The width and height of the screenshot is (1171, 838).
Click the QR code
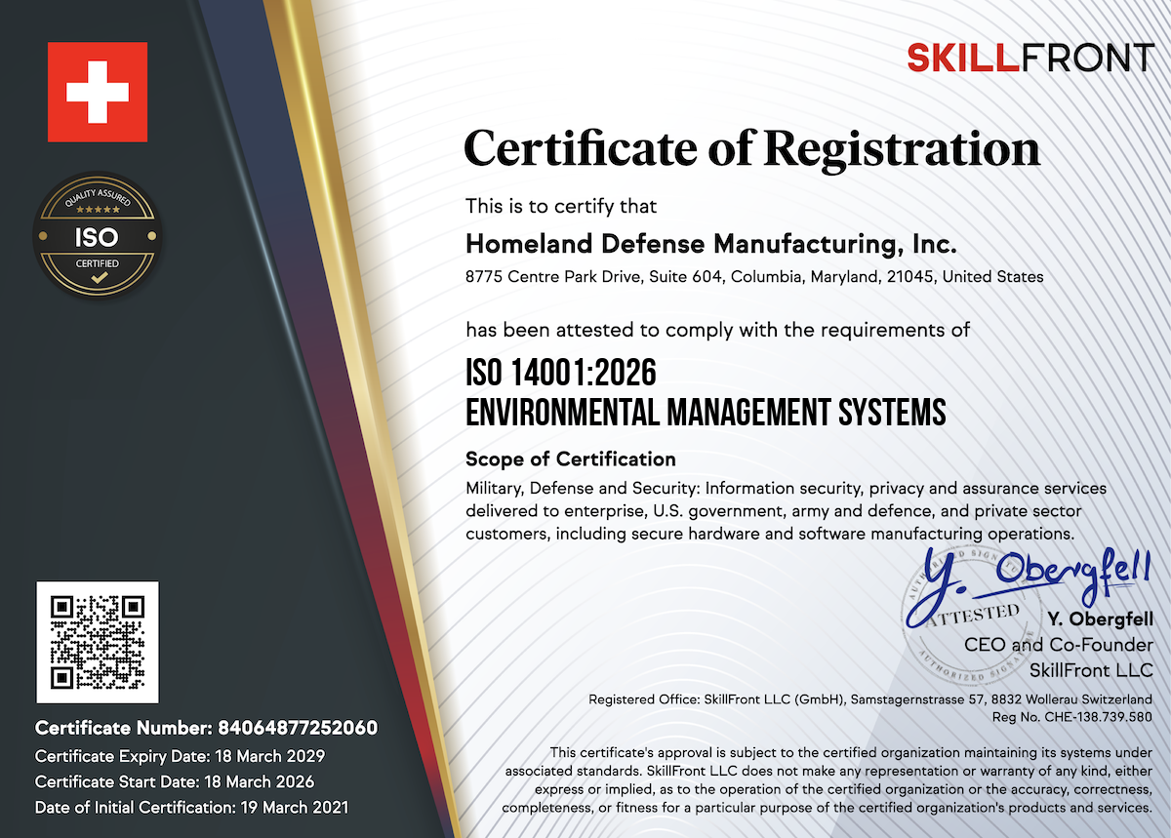pos(97,644)
